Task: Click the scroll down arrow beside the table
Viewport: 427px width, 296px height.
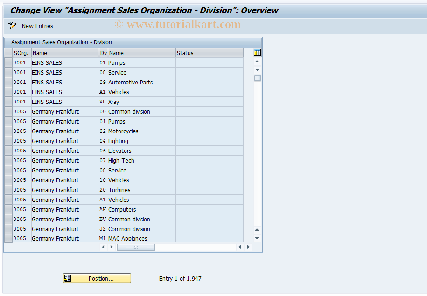Action: pos(257,69)
